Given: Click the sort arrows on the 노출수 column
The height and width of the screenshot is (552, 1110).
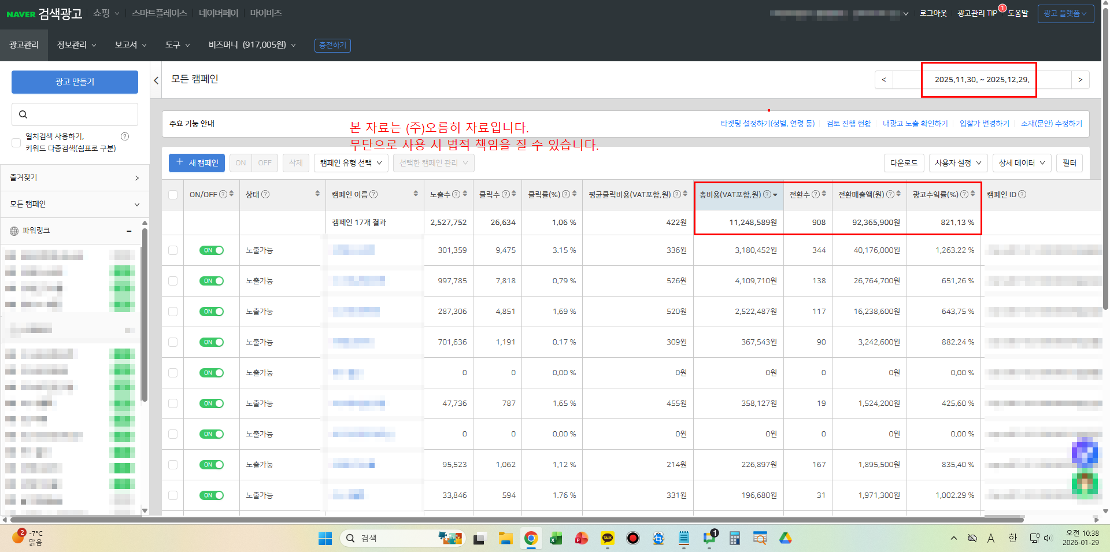Looking at the screenshot, I should (466, 194).
